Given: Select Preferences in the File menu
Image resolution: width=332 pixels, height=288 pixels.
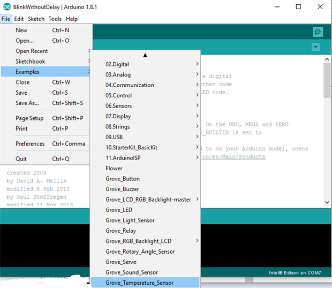Looking at the screenshot, I should point(30,144).
